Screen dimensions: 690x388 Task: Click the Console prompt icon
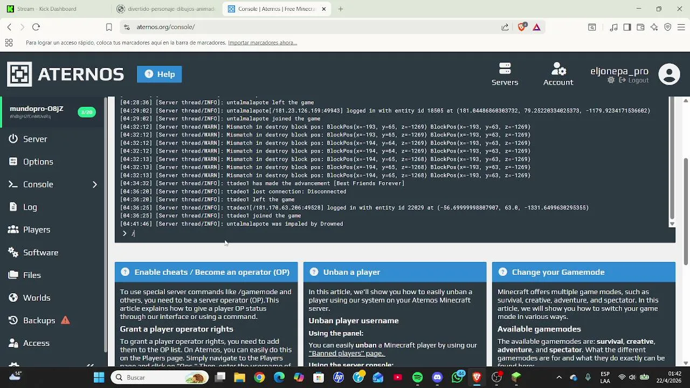[x=13, y=184]
